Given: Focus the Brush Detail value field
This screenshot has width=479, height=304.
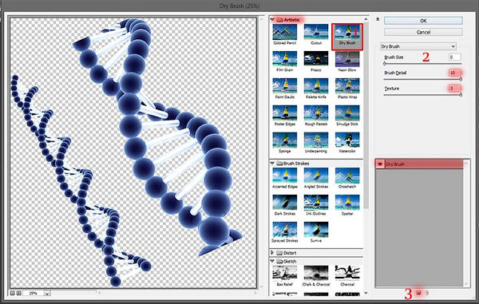Looking at the screenshot, I should 455,73.
